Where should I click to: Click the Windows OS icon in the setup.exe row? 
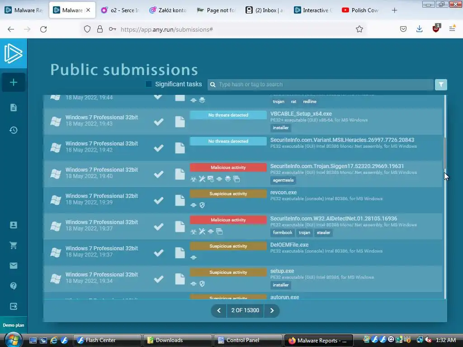(56, 278)
